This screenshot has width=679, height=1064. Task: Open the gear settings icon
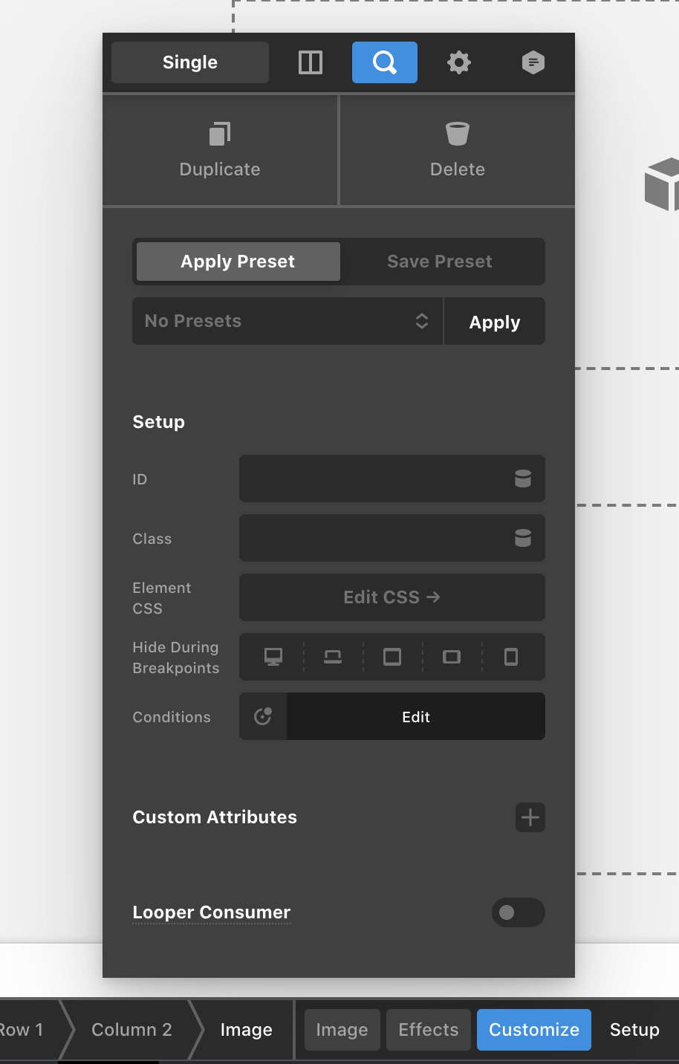pos(459,62)
